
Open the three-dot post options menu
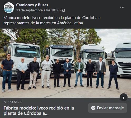(x=122, y=7)
